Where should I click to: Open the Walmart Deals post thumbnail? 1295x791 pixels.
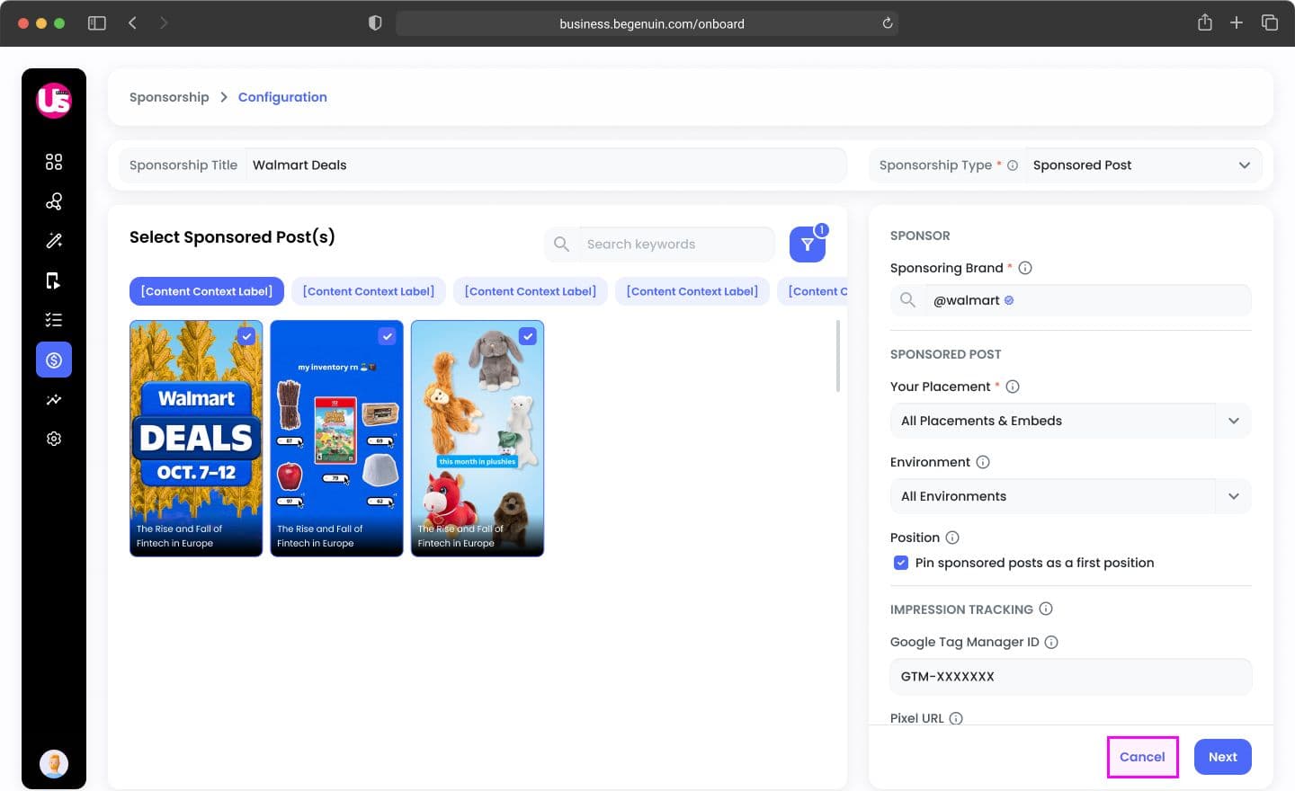point(196,439)
